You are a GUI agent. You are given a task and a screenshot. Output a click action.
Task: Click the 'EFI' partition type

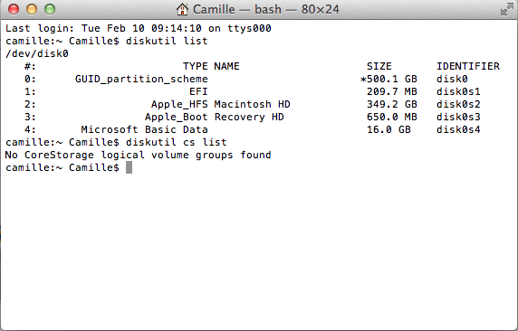[198, 91]
